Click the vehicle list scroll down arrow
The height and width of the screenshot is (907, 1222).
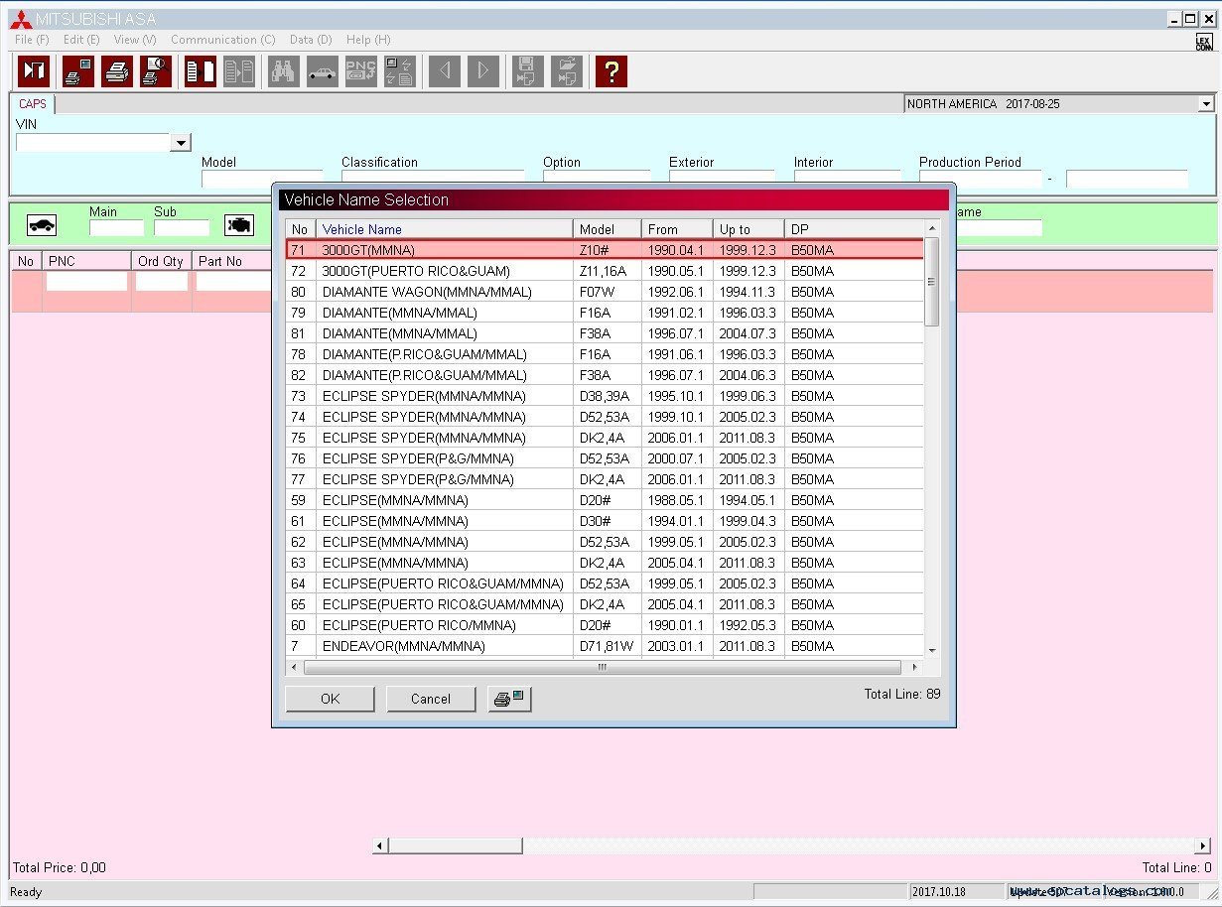931,650
